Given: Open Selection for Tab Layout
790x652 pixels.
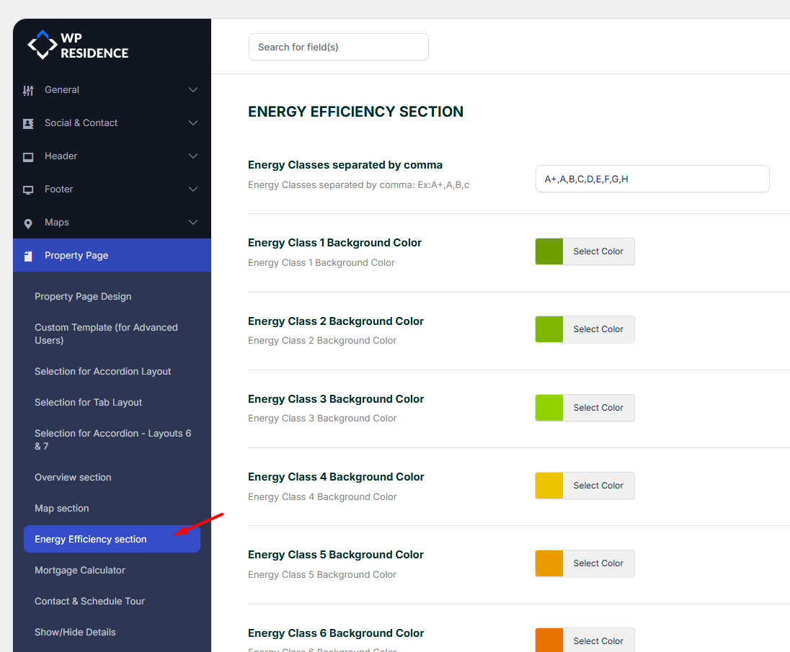Looking at the screenshot, I should 88,402.
